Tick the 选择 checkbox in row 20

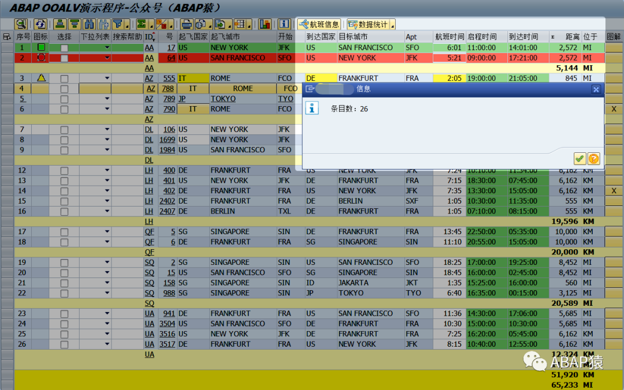[x=64, y=273]
